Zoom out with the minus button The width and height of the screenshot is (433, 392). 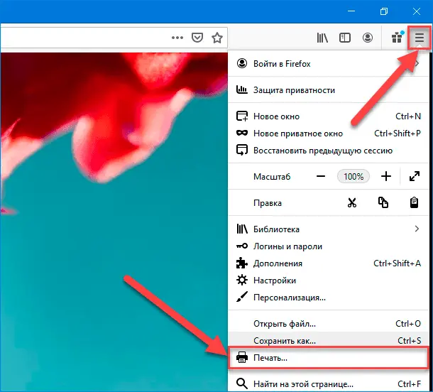(x=321, y=176)
